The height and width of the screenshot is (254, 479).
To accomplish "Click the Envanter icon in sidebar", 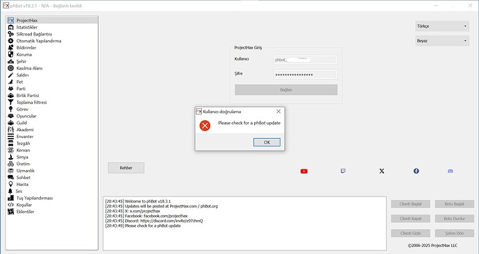I will point(10,137).
